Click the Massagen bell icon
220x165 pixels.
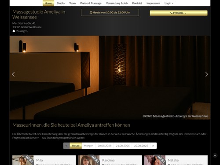click(14, 31)
